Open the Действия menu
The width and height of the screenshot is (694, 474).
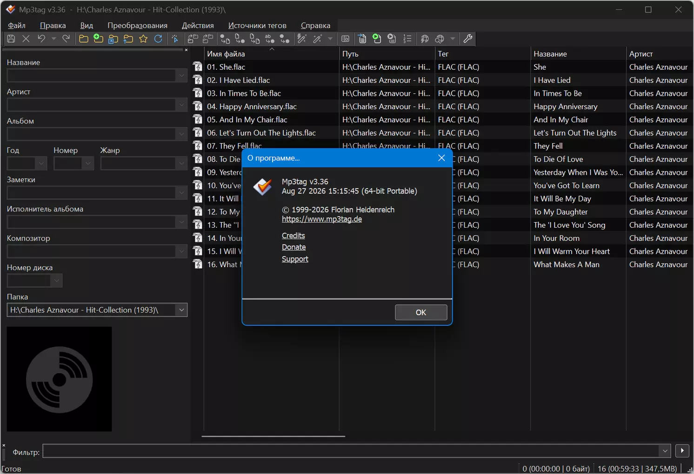[198, 26]
